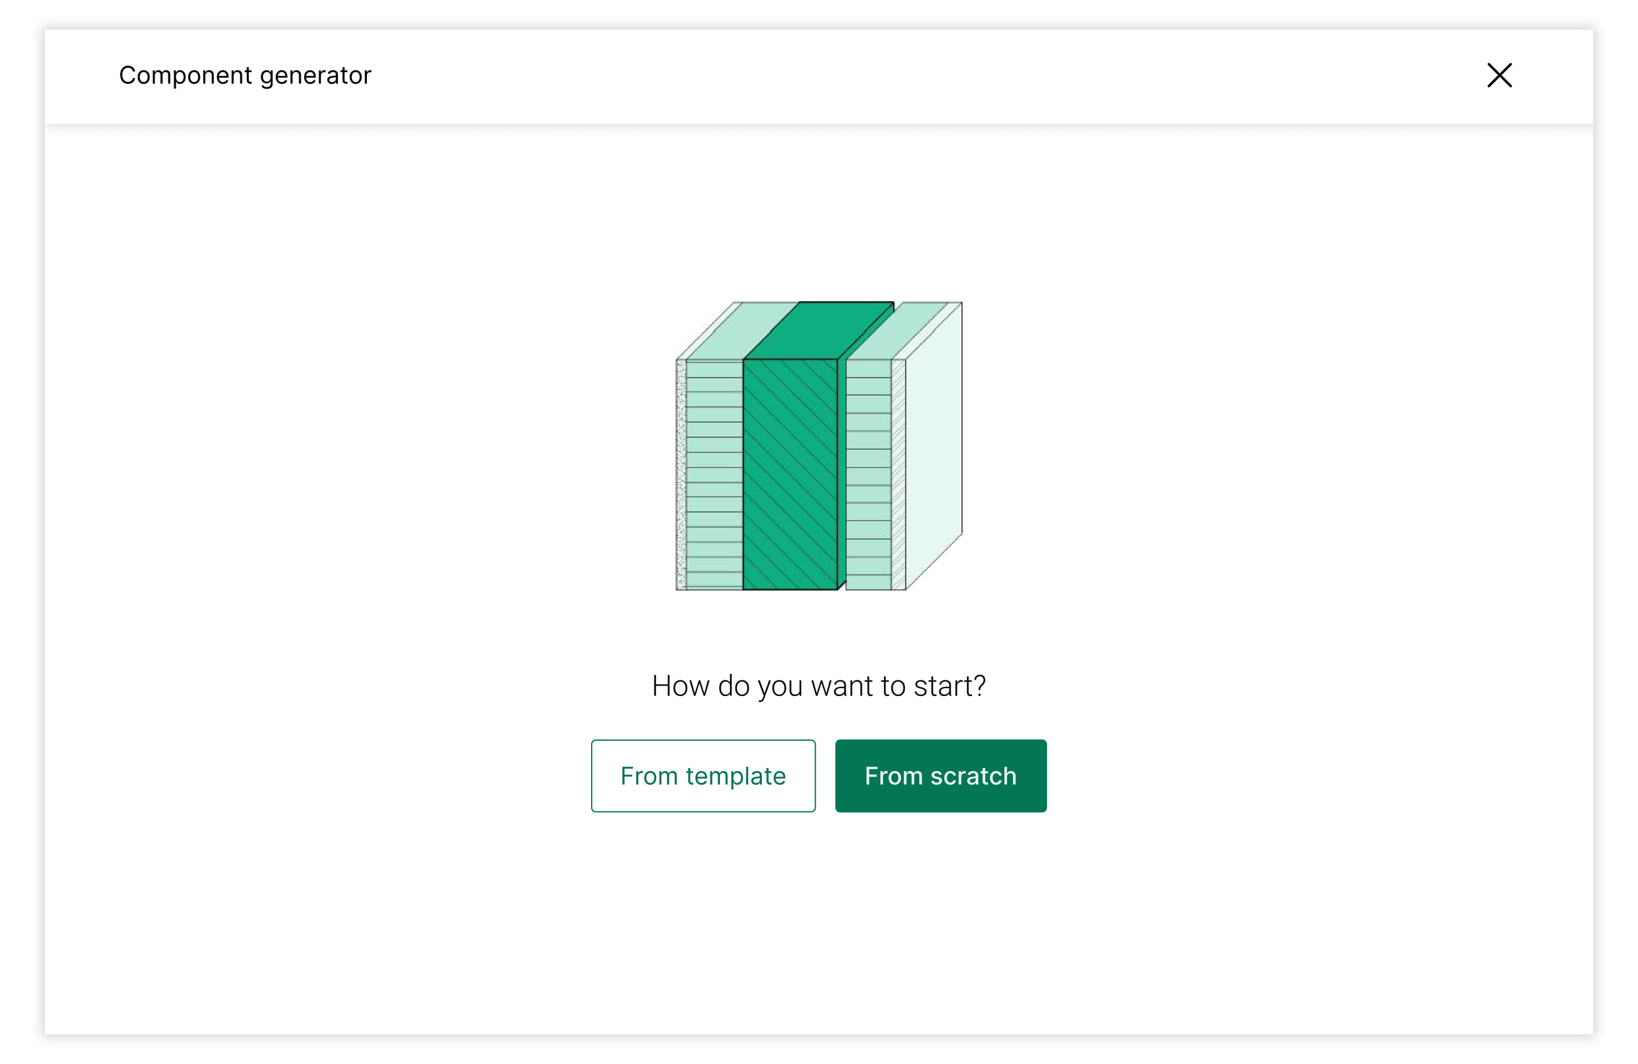Select the dark green core layer
The width and height of the screenshot is (1638, 1064).
click(790, 475)
